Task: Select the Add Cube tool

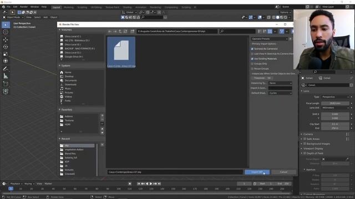Action: pos(6,84)
